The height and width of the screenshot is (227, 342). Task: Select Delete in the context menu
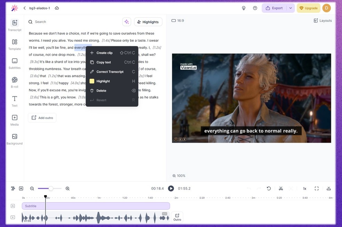[x=112, y=91]
